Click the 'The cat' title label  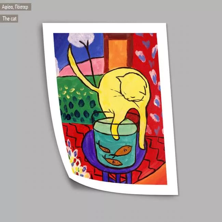pyautogui.click(x=10, y=19)
